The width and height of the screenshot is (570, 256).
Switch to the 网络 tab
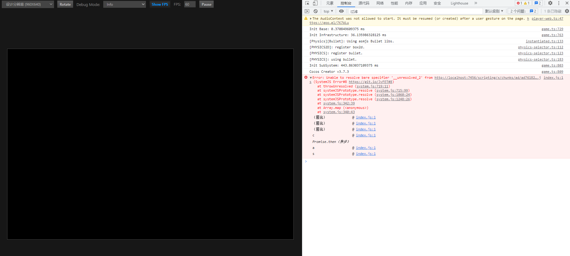pyautogui.click(x=380, y=3)
